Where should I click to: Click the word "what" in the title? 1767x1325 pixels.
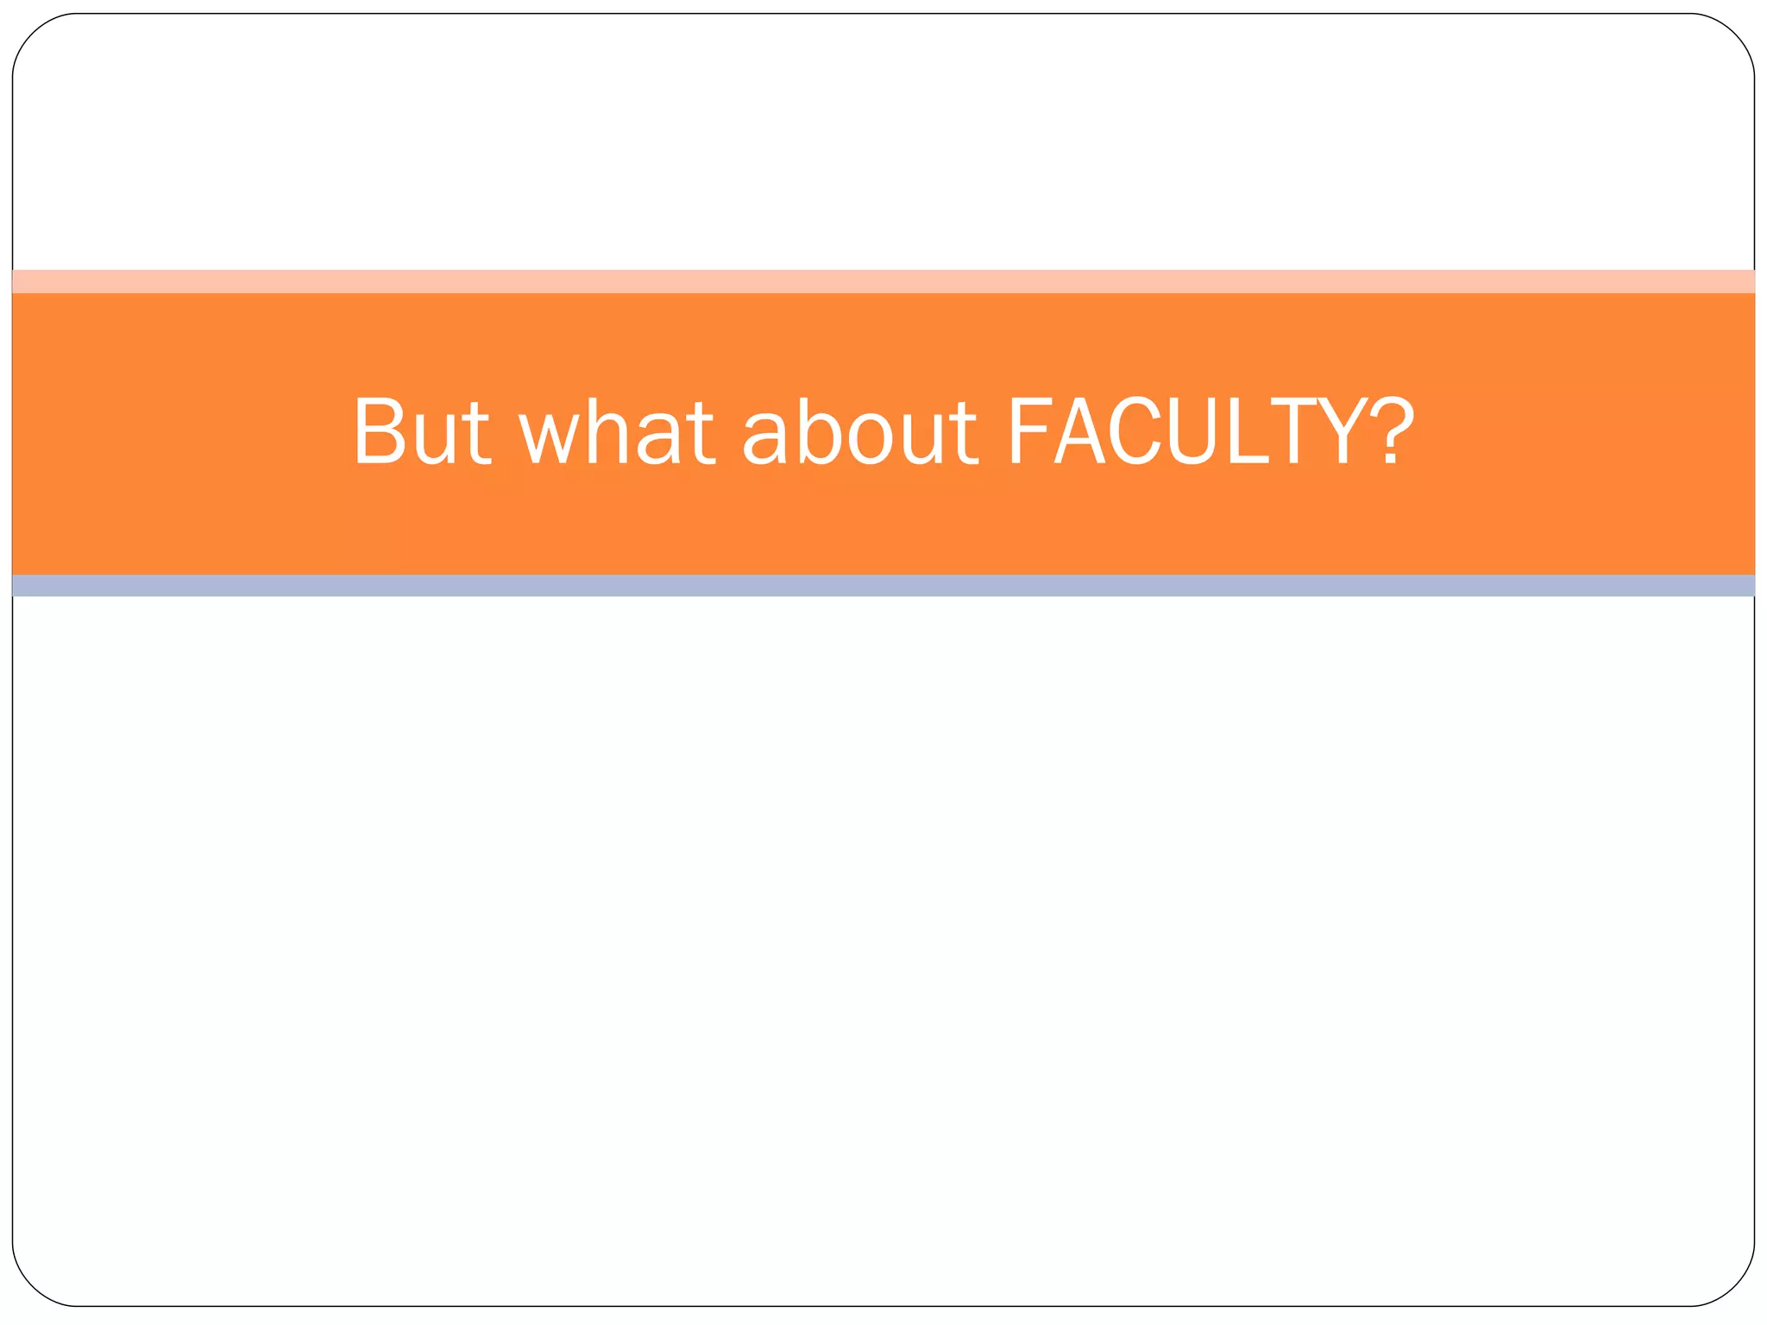[x=616, y=430]
